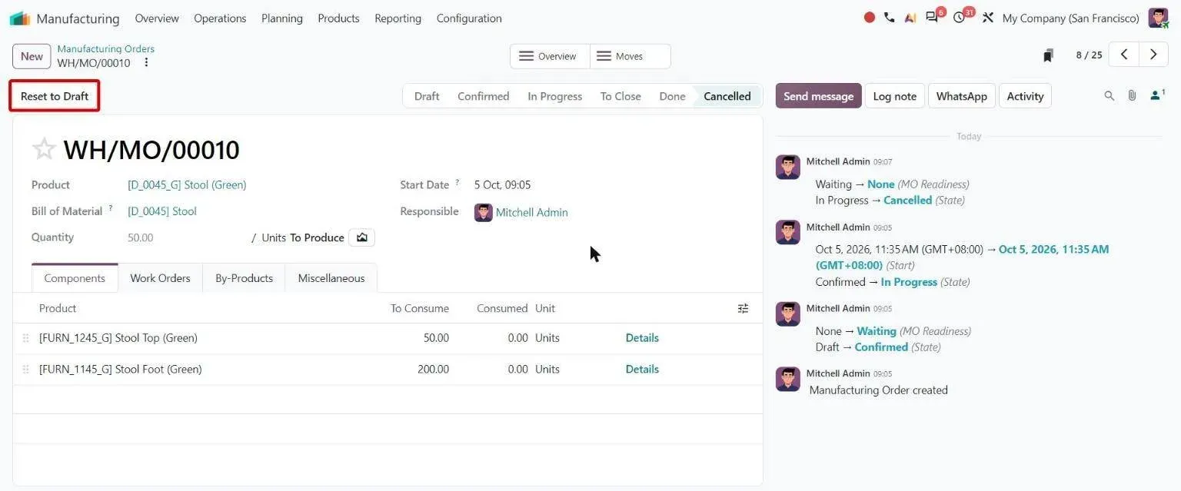Click the New button
1181x491 pixels.
(32, 56)
